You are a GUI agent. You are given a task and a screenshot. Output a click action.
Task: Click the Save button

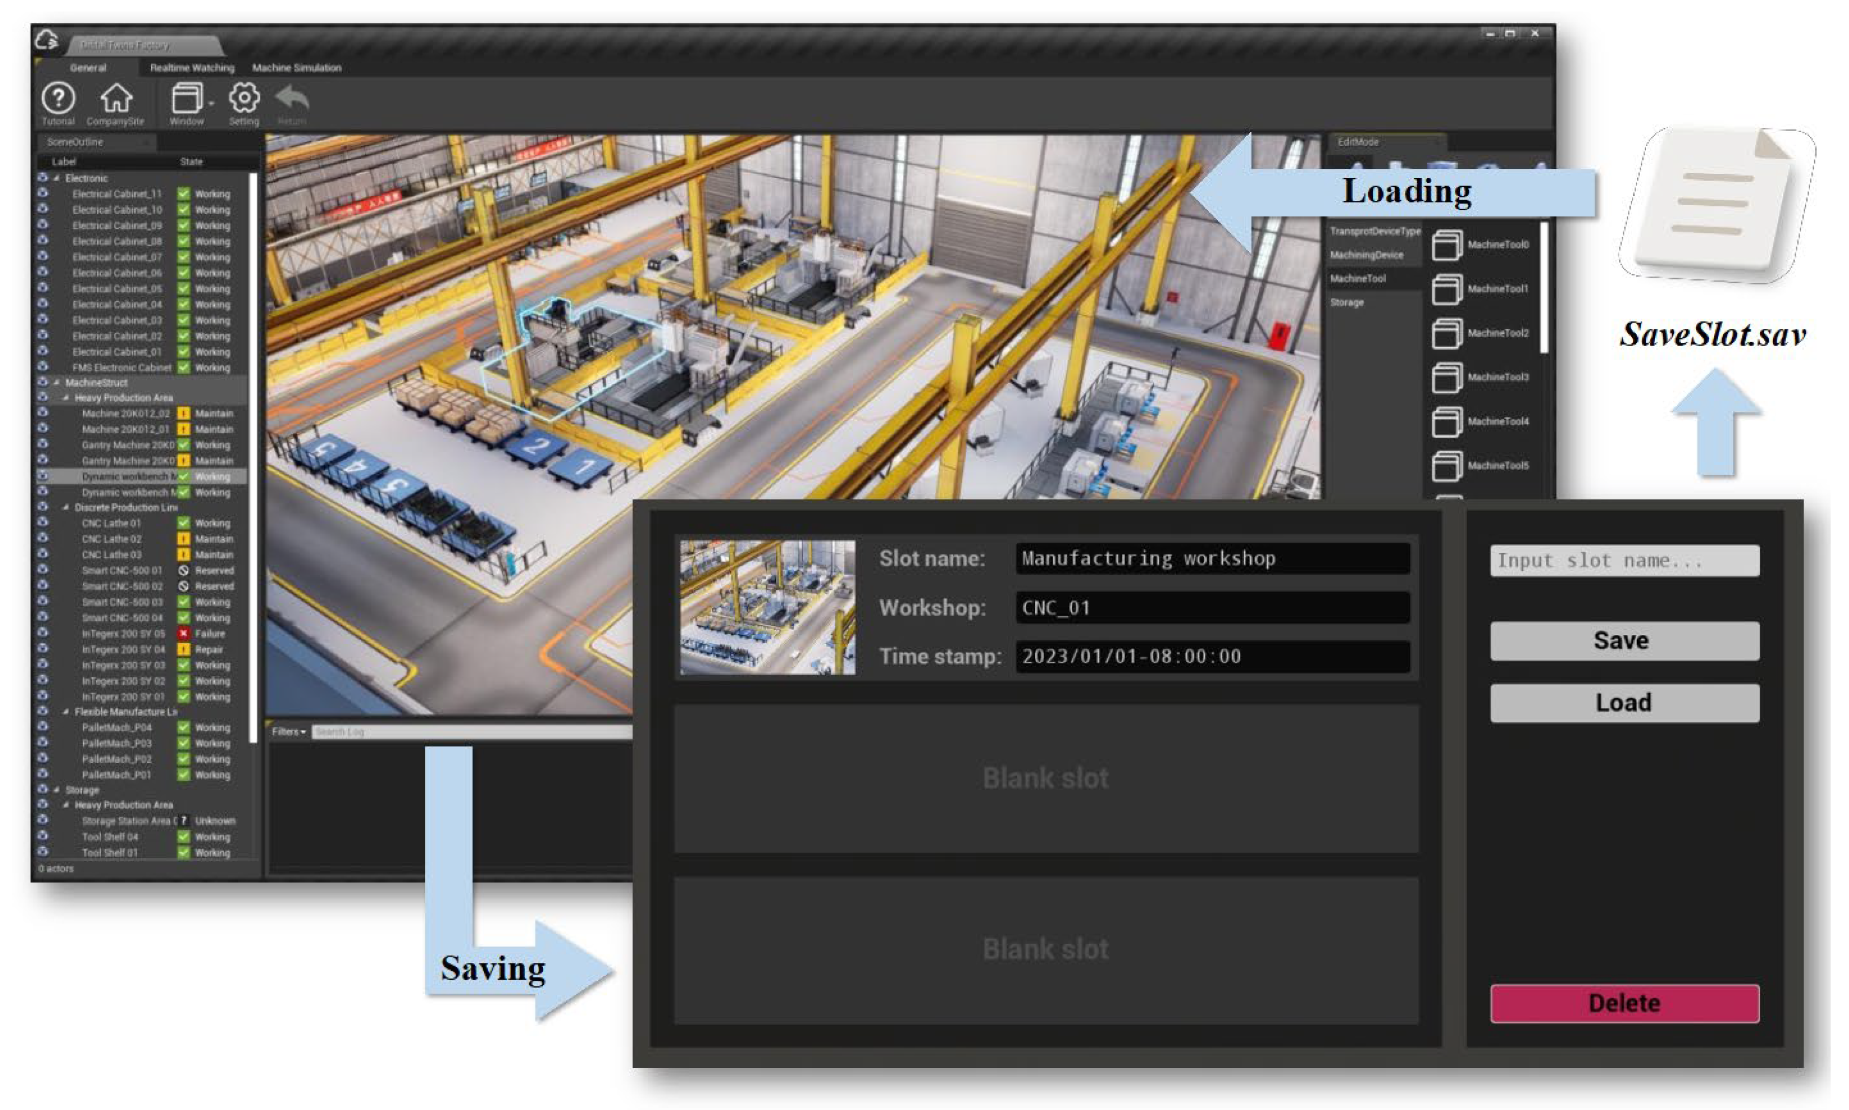click(1624, 641)
